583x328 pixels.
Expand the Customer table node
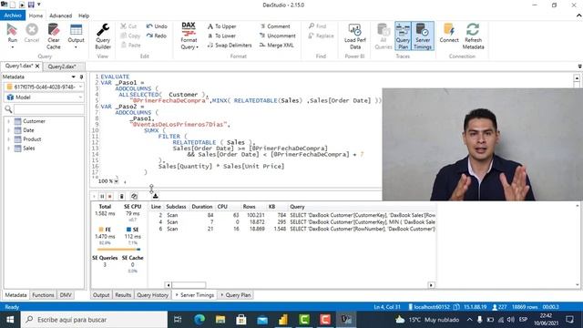(x=8, y=121)
